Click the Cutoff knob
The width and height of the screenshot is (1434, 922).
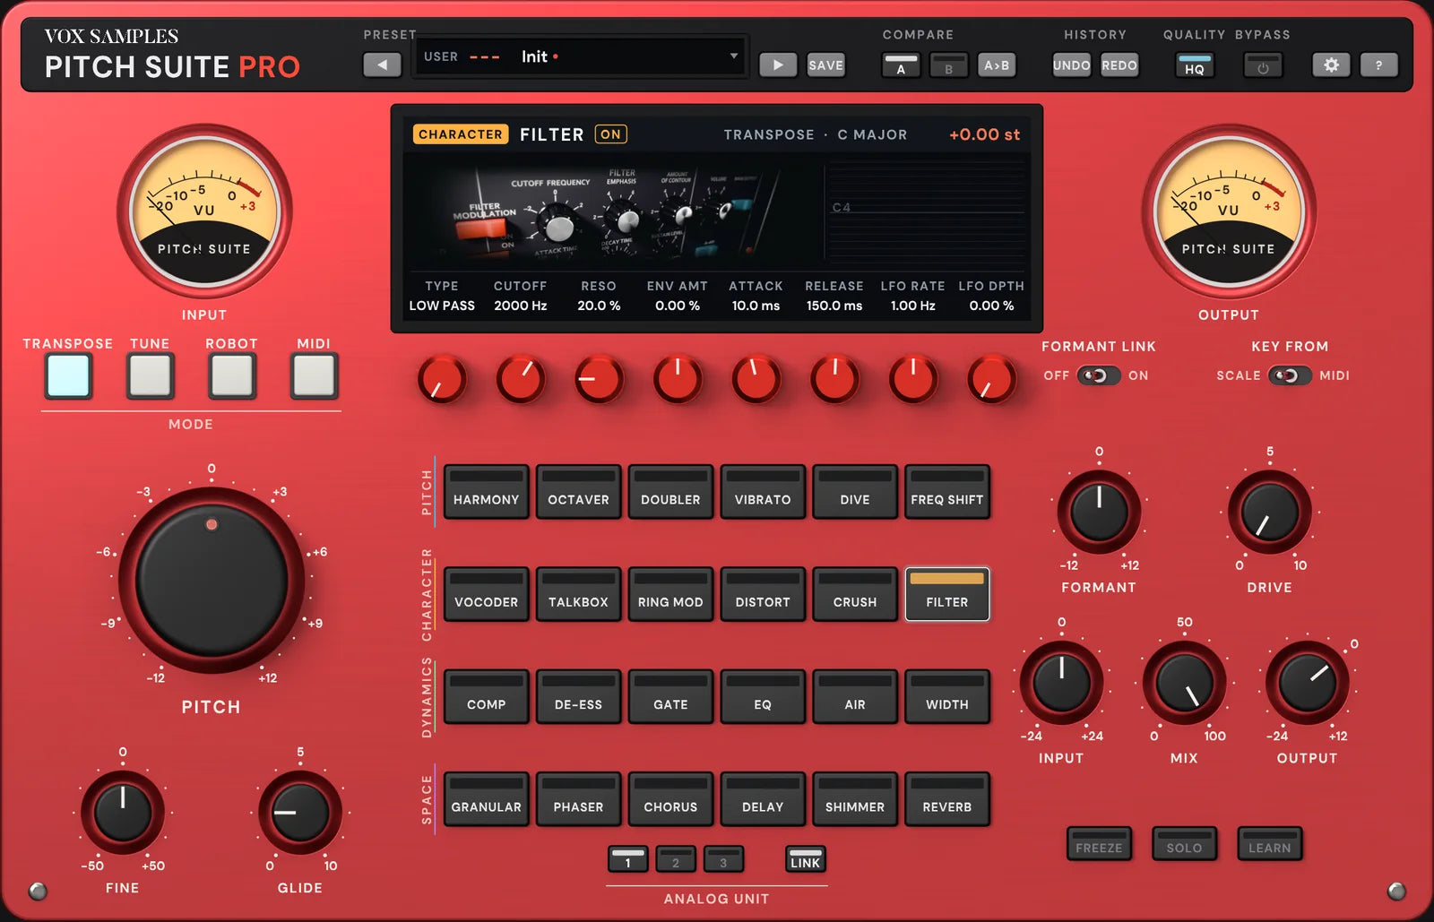pyautogui.click(x=521, y=379)
